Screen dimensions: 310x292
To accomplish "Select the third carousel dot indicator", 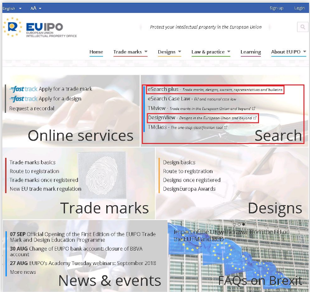I will tap(244, 224).
